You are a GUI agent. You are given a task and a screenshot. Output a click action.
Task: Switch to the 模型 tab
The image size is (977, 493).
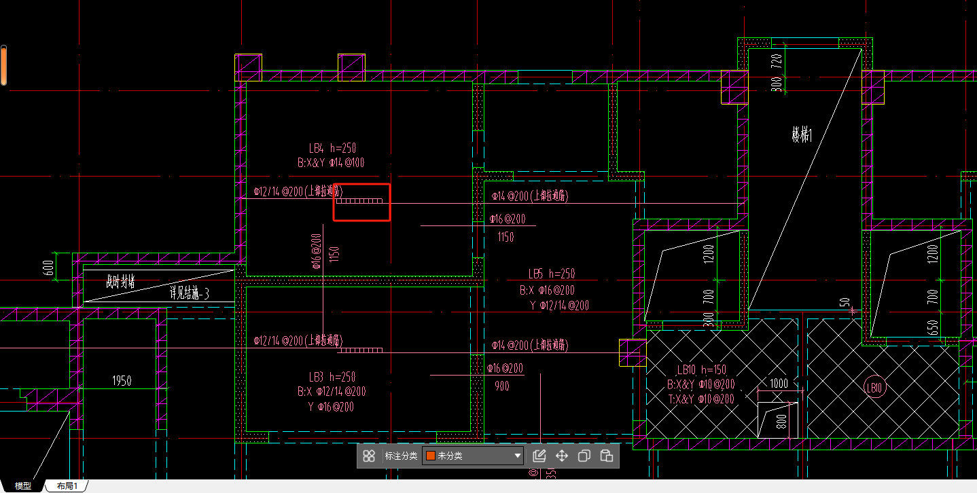click(x=23, y=486)
